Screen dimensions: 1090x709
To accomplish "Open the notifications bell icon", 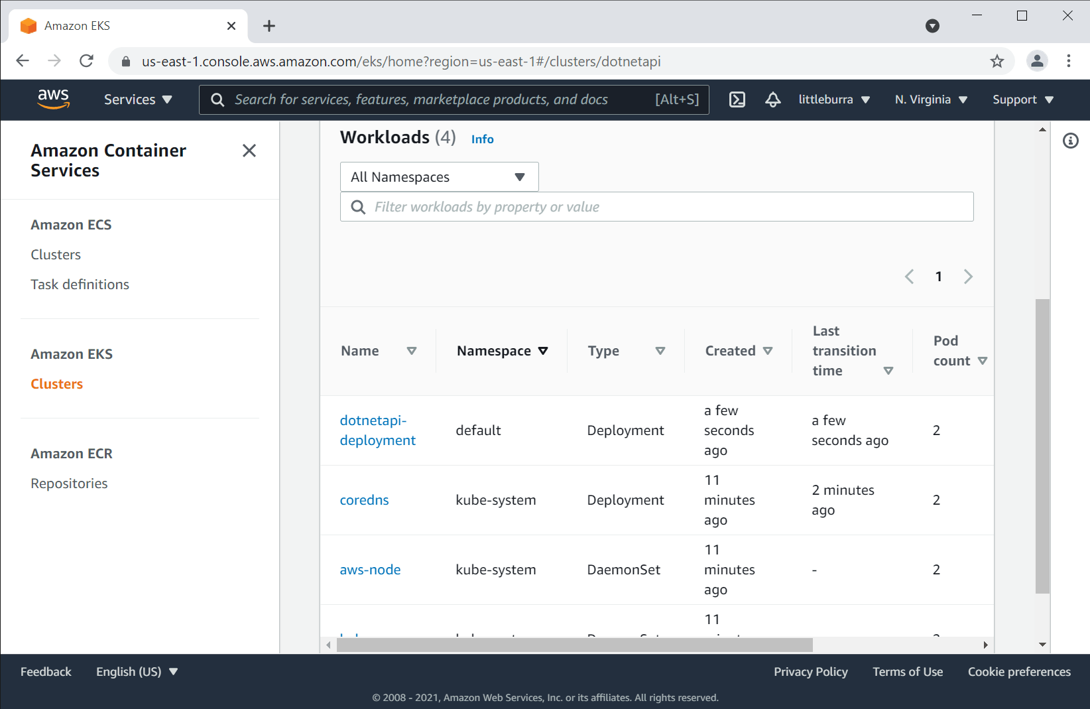I will (x=773, y=99).
